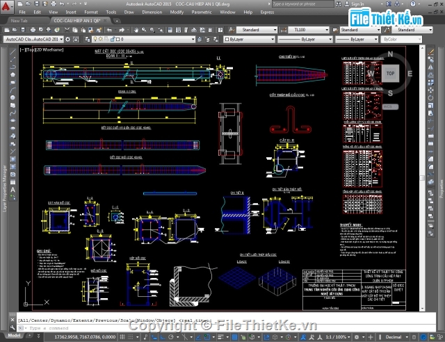Toggle Lineweight display in status bar

[220, 337]
